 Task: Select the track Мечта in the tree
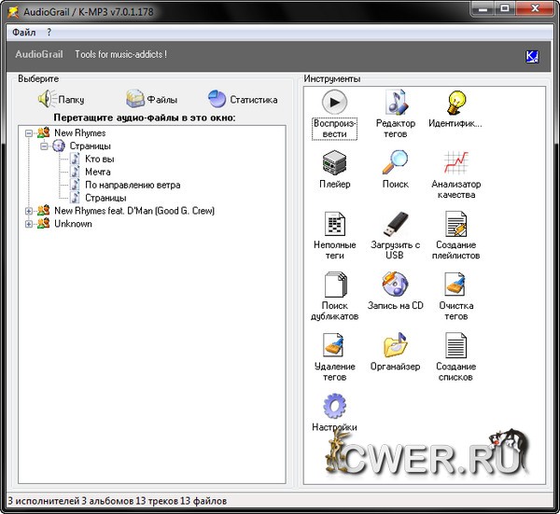[x=97, y=172]
